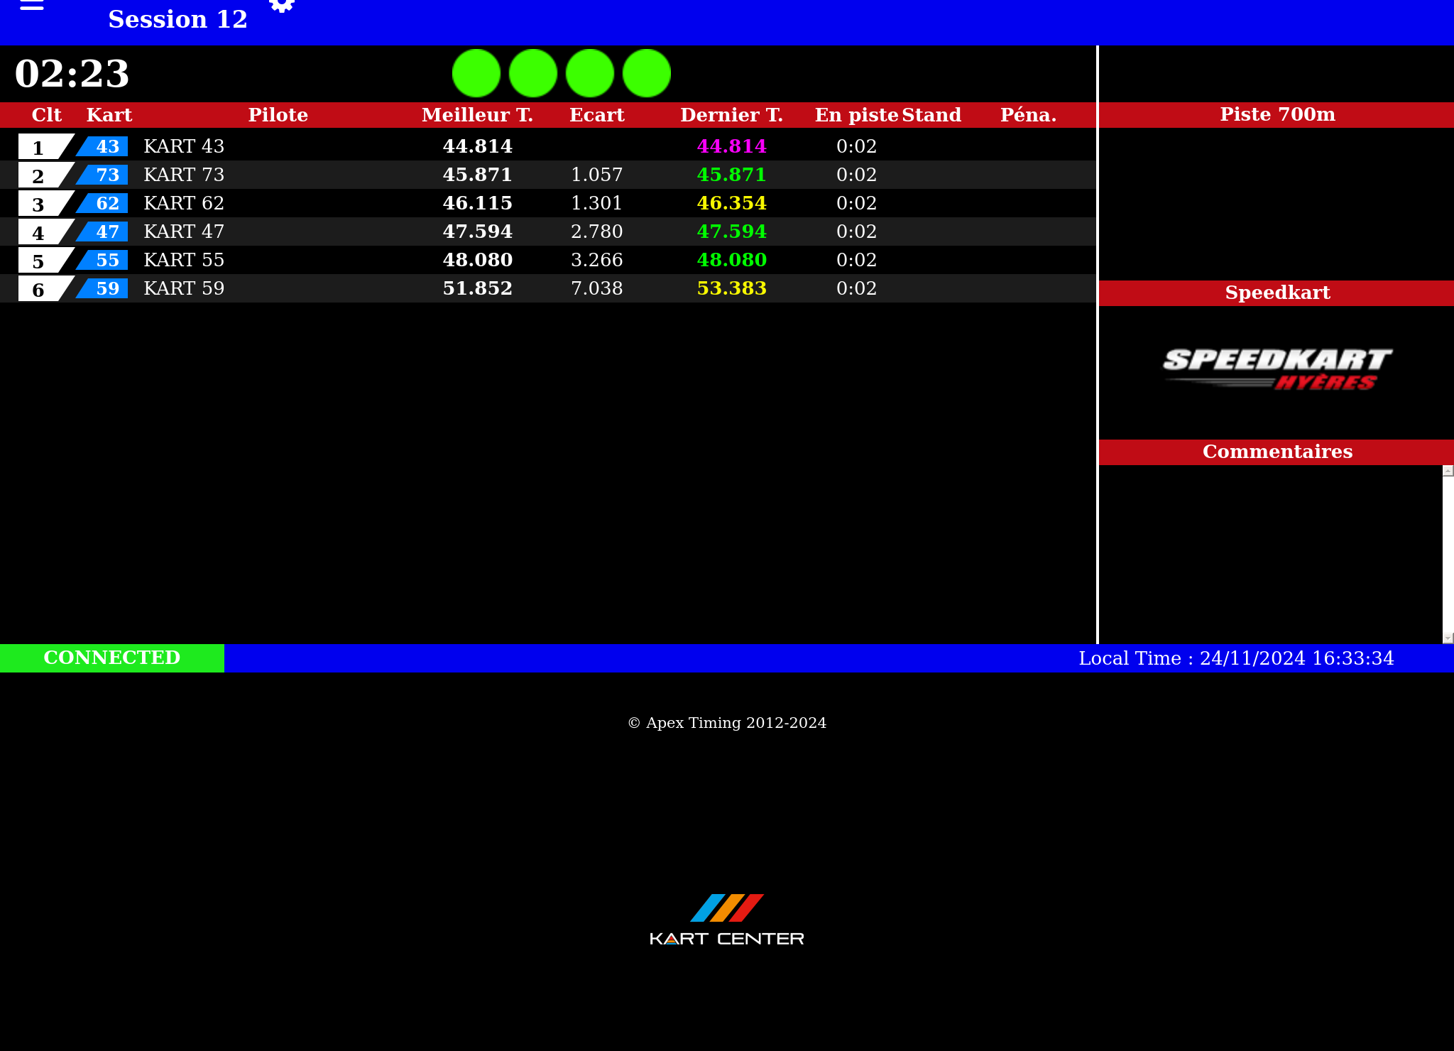The image size is (1454, 1051).
Task: Sort by Meilleur T. column header
Action: pos(477,115)
